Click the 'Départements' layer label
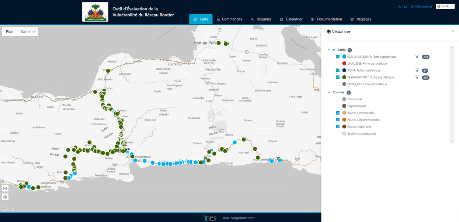This screenshot has width=459, height=222. pos(357,106)
